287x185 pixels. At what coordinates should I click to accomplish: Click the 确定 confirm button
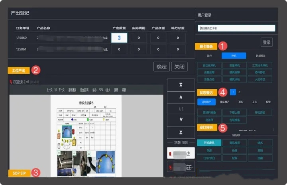coord(161,67)
